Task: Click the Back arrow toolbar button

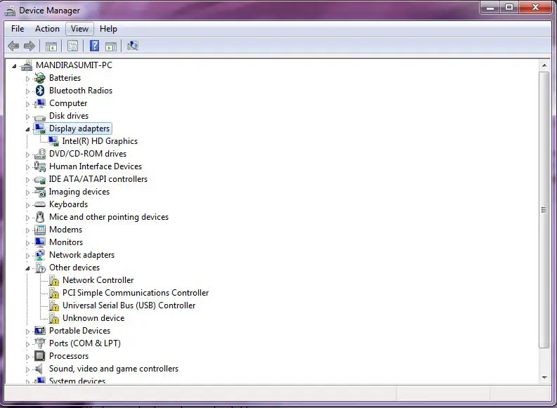Action: click(x=13, y=46)
